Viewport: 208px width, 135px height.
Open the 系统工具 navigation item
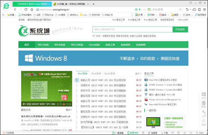110,45
